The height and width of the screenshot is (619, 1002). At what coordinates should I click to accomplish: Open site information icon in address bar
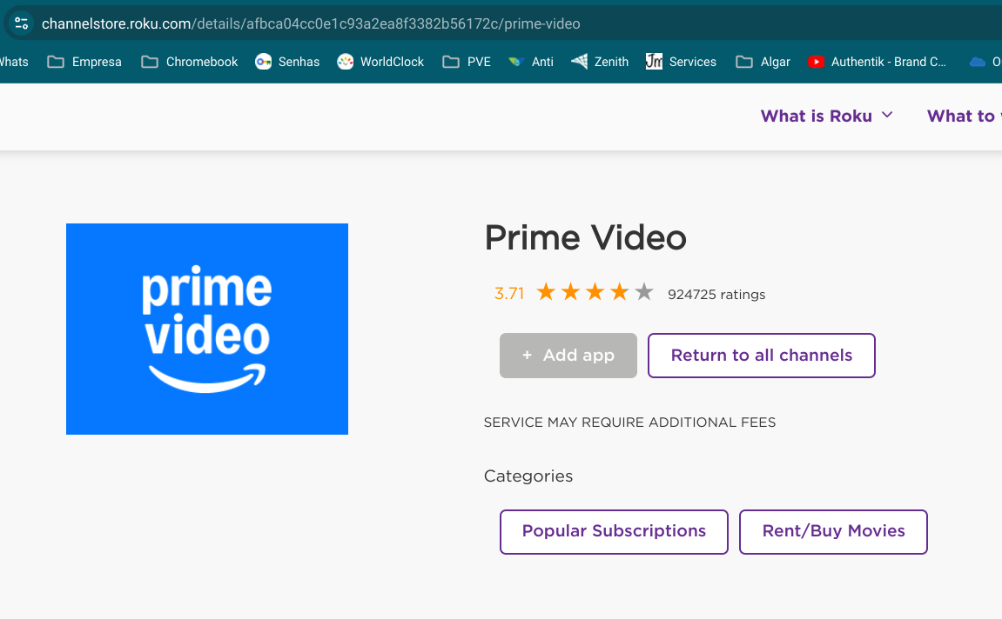pyautogui.click(x=21, y=23)
